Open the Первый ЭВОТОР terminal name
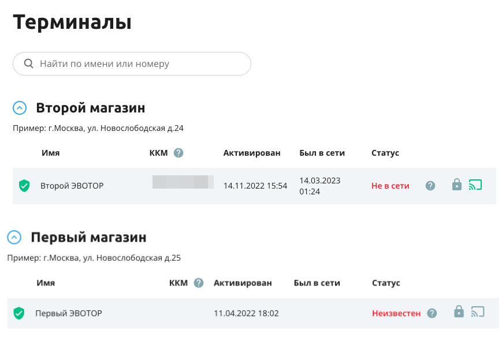Image resolution: width=502 pixels, height=342 pixels. point(69,313)
